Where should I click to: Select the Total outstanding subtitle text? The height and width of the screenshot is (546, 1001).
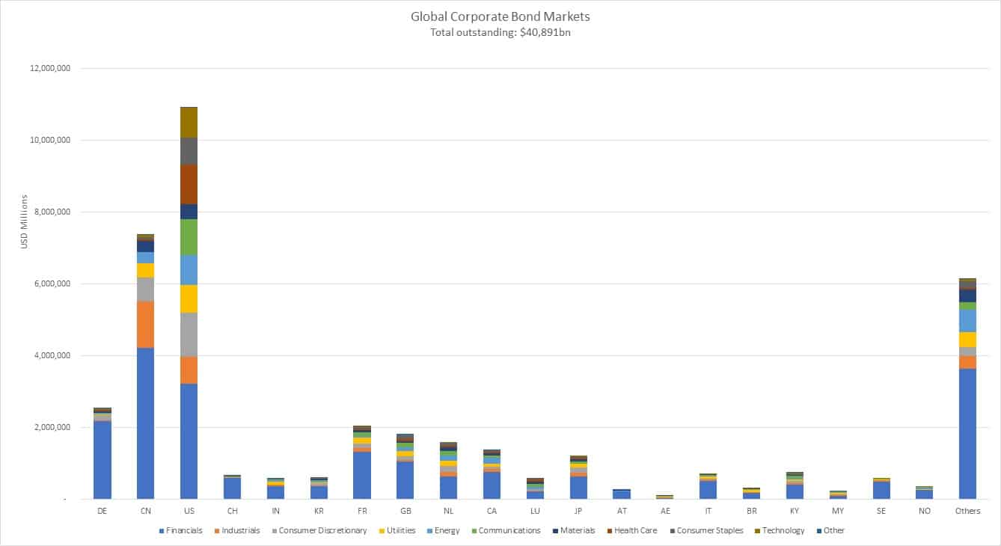tap(500, 32)
